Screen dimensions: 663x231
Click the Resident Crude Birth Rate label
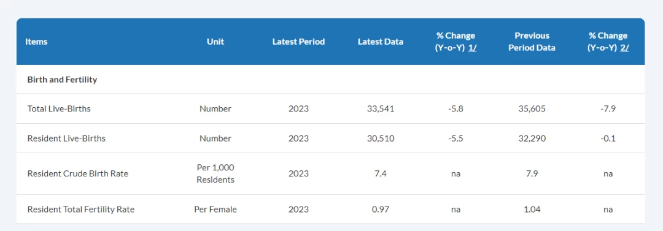click(x=78, y=173)
